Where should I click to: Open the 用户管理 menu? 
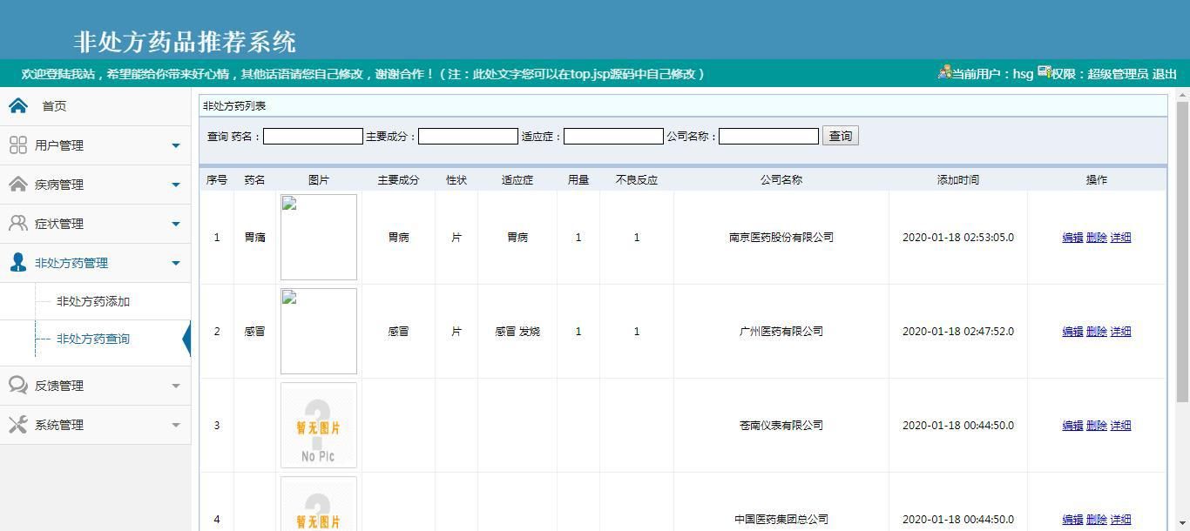[95, 145]
